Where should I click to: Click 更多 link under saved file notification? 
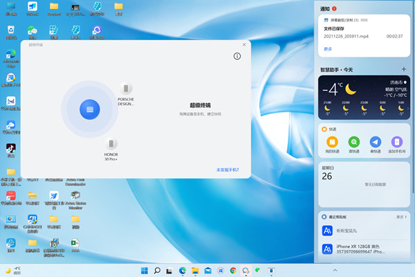pos(328,49)
